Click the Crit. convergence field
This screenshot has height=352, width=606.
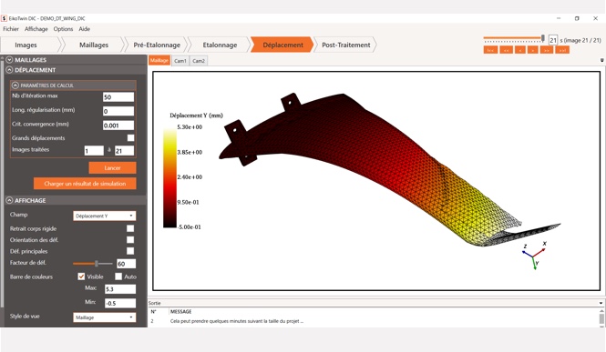tap(118, 126)
